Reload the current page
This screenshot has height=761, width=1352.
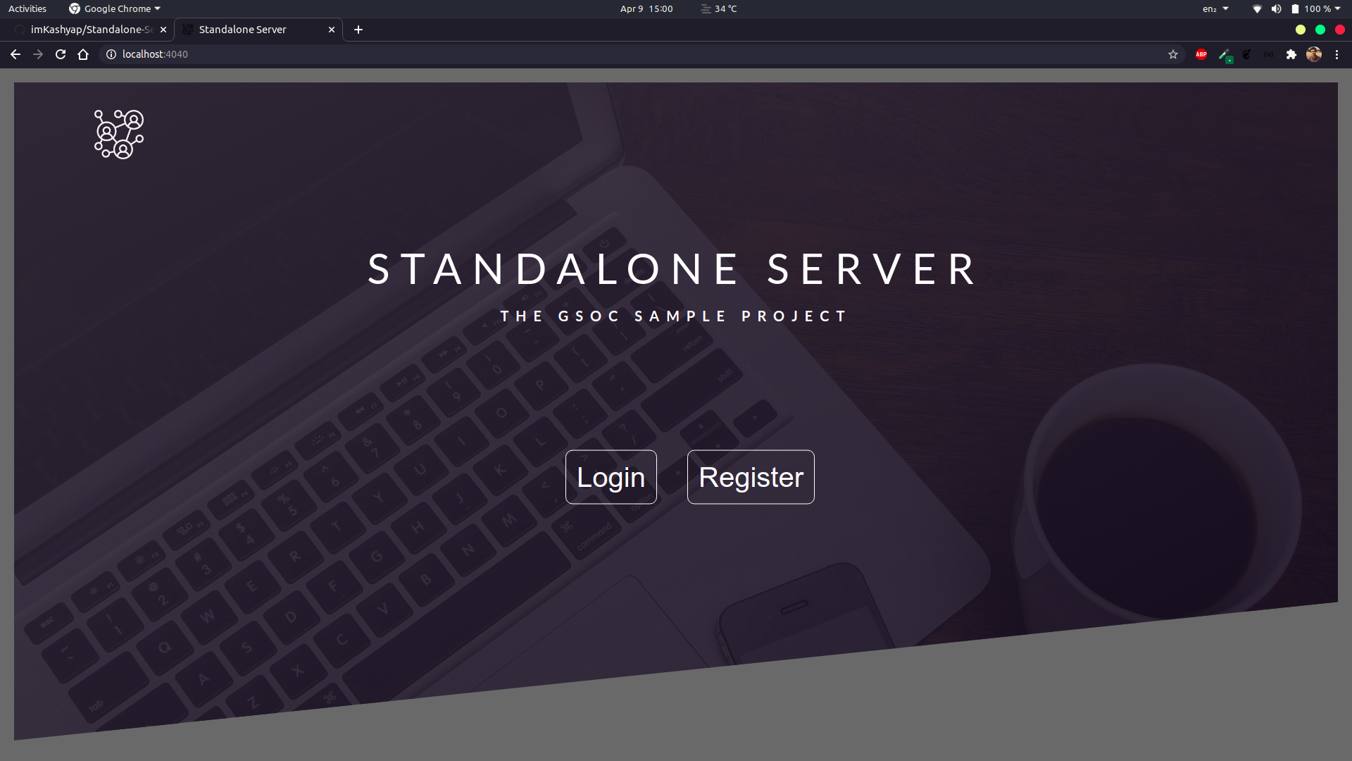pos(61,54)
